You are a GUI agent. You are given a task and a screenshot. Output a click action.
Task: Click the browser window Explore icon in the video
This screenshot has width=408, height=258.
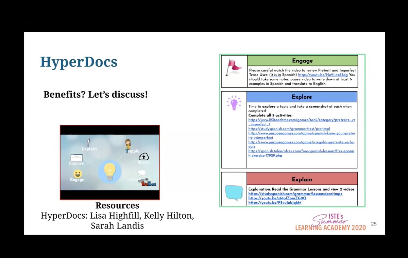click(x=76, y=157)
